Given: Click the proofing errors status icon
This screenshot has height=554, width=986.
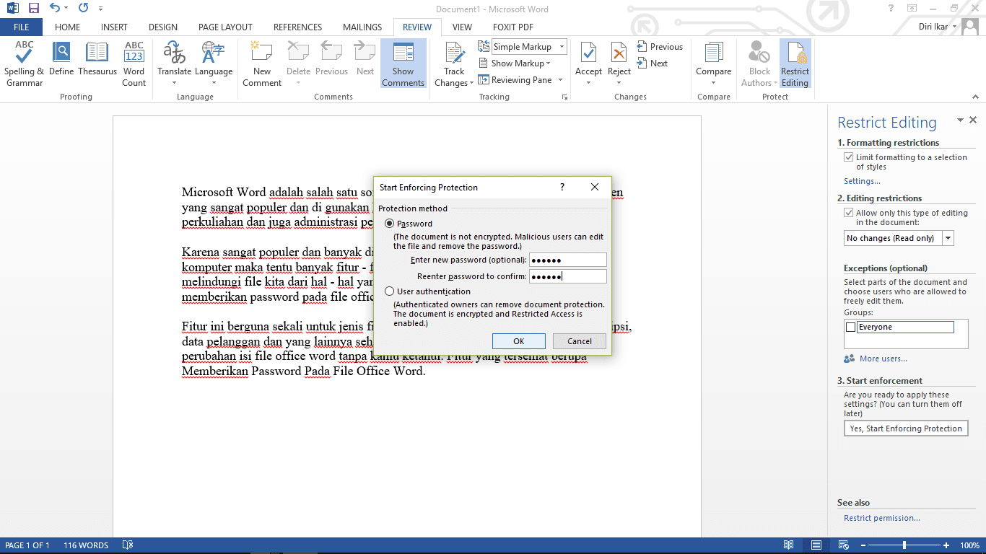Looking at the screenshot, I should (x=128, y=545).
